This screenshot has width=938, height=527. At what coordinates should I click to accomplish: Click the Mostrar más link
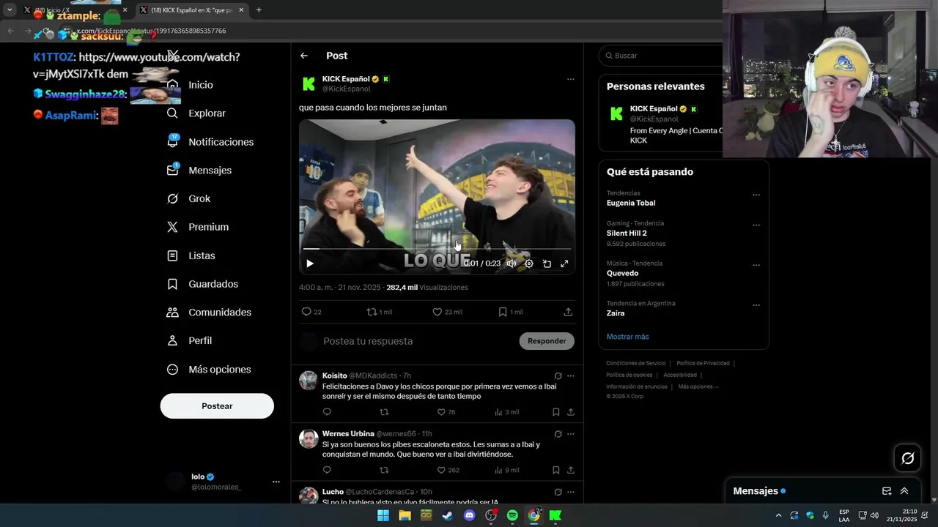[x=627, y=337]
